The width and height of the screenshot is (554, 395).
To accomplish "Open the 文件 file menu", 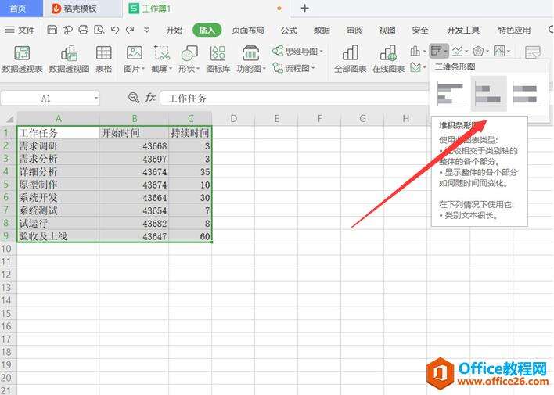I will [20, 31].
